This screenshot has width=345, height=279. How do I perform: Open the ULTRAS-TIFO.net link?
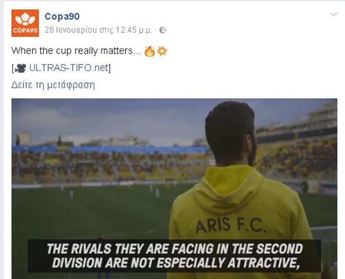click(68, 68)
